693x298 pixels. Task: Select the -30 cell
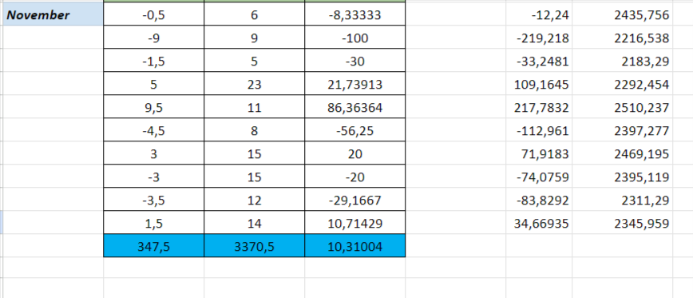pos(355,61)
